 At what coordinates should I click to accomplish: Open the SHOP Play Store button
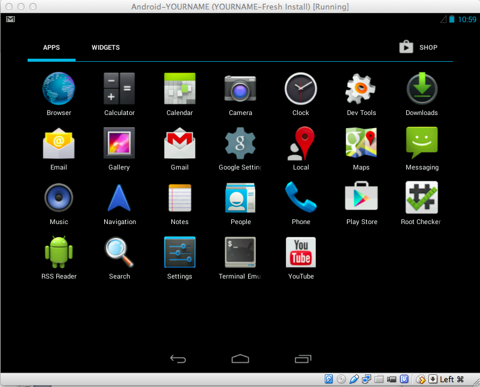pos(418,47)
